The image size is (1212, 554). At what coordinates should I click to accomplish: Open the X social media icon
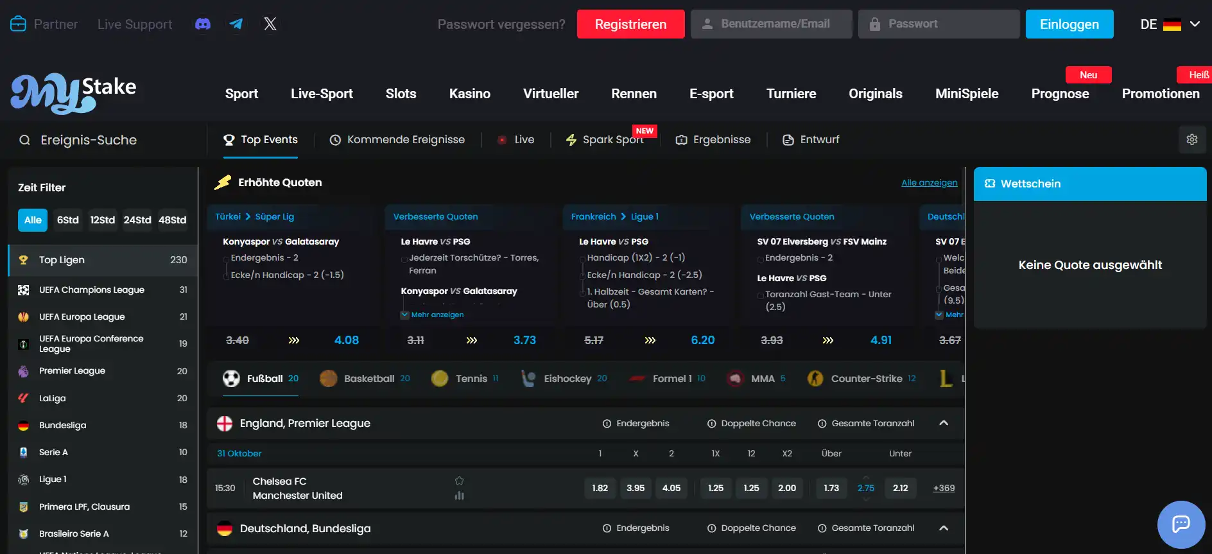pyautogui.click(x=270, y=24)
